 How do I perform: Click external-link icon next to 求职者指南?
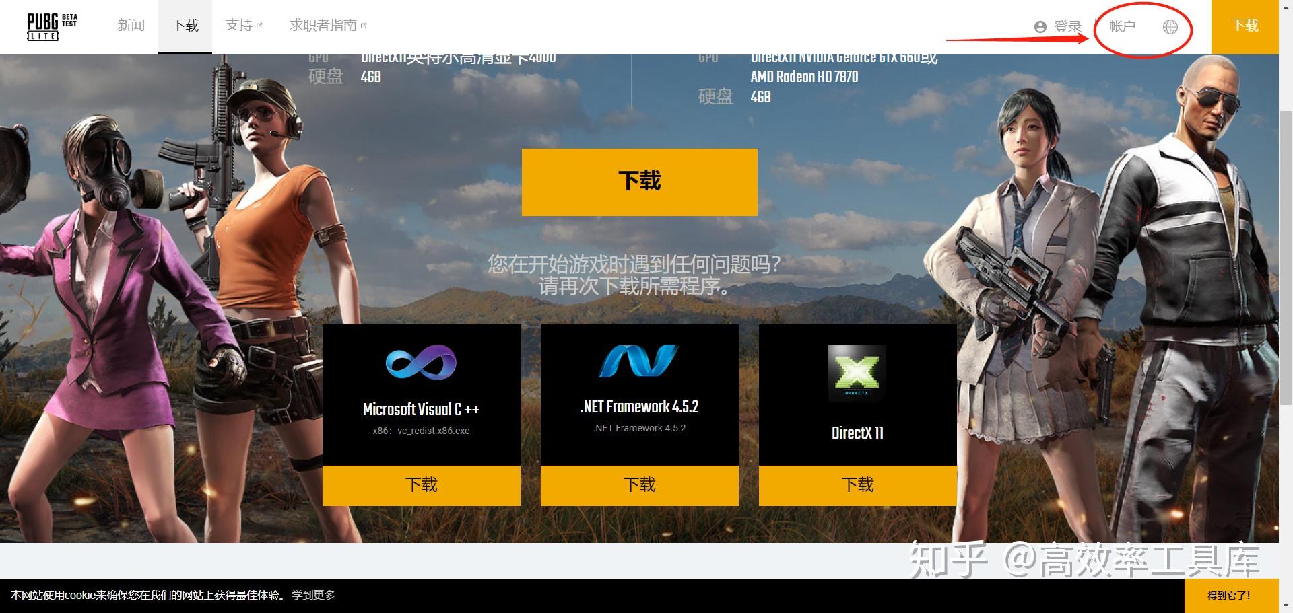point(364,26)
